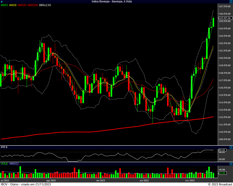
Task: Click the VOL$ volume indicator label
Action: pyautogui.click(x=4, y=164)
